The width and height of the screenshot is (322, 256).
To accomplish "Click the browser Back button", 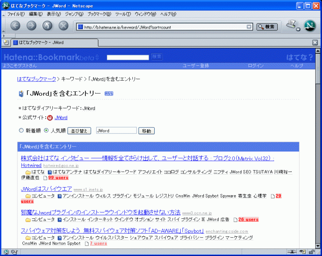I will [15, 26].
